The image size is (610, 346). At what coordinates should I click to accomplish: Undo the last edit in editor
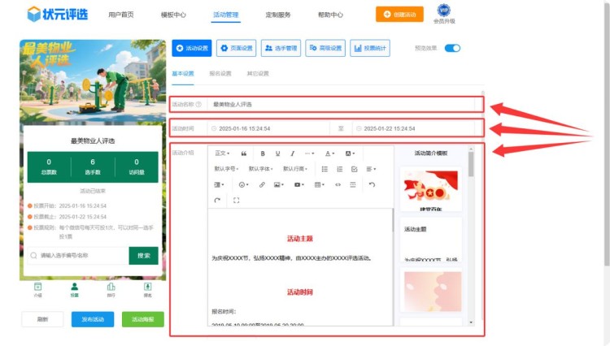(x=372, y=185)
